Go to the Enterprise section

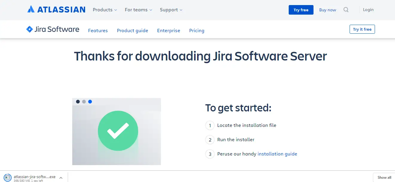pyautogui.click(x=168, y=30)
